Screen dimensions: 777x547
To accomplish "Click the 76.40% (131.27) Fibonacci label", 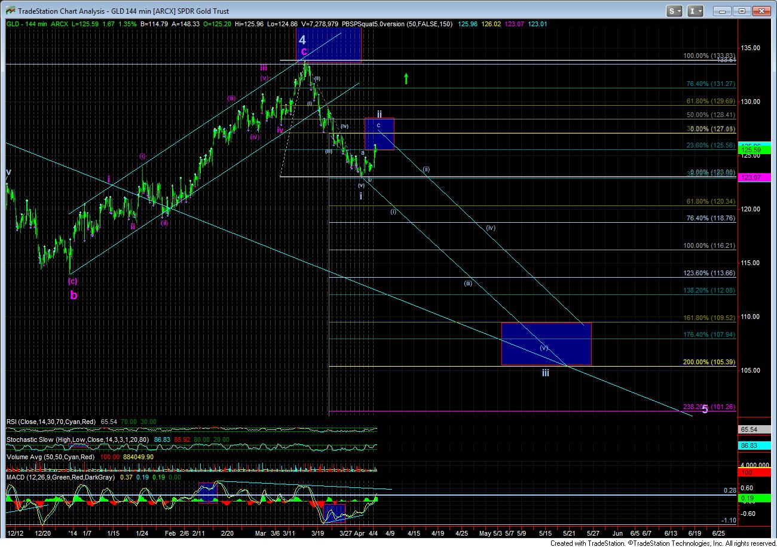I will click(x=711, y=84).
